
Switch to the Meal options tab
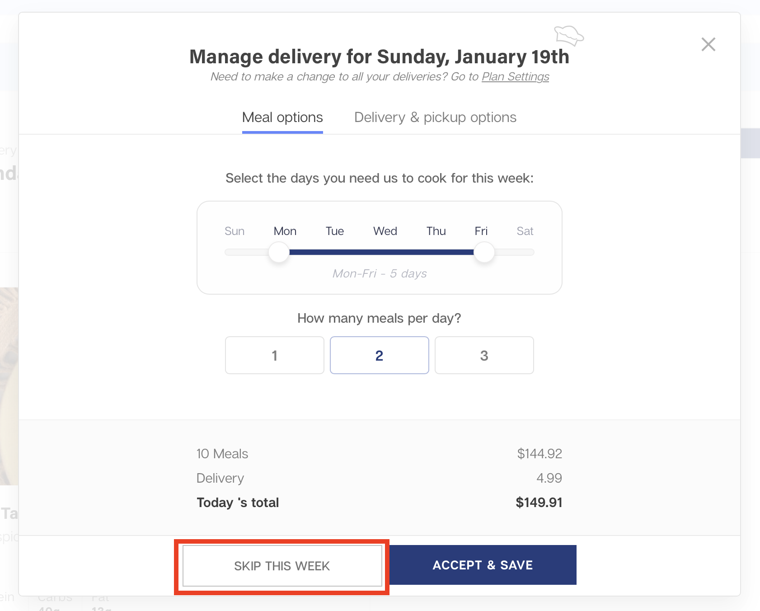[282, 117]
